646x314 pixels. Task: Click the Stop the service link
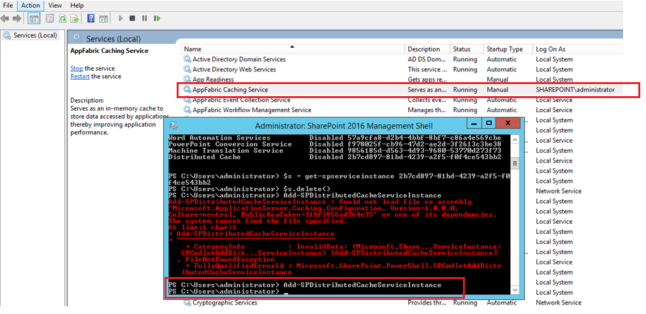(77, 68)
